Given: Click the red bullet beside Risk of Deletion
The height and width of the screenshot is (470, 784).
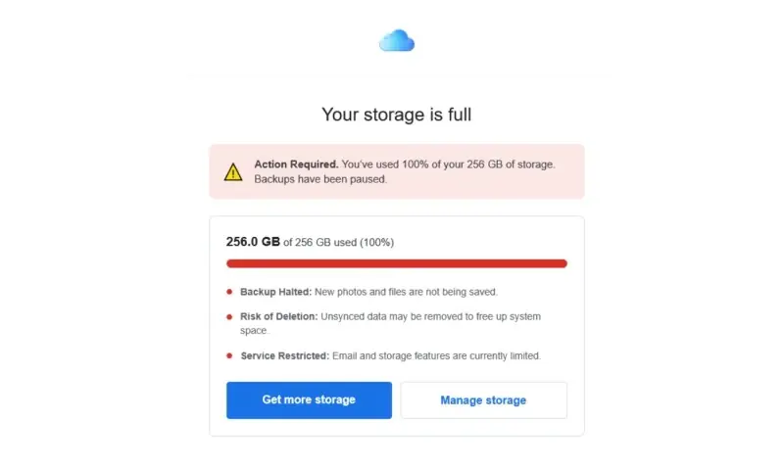Looking at the screenshot, I should tap(229, 317).
